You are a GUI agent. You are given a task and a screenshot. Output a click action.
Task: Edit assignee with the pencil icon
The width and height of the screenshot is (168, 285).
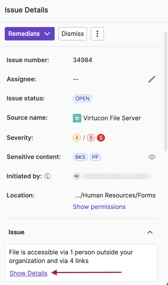pyautogui.click(x=152, y=79)
